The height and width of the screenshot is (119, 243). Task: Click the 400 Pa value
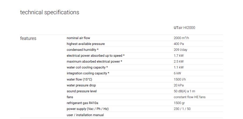pos(179,44)
